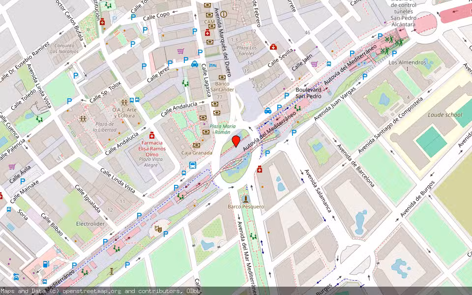The image size is (472, 295).
Task: Click the parking icon beside Calle Mainake
Action: (23, 181)
